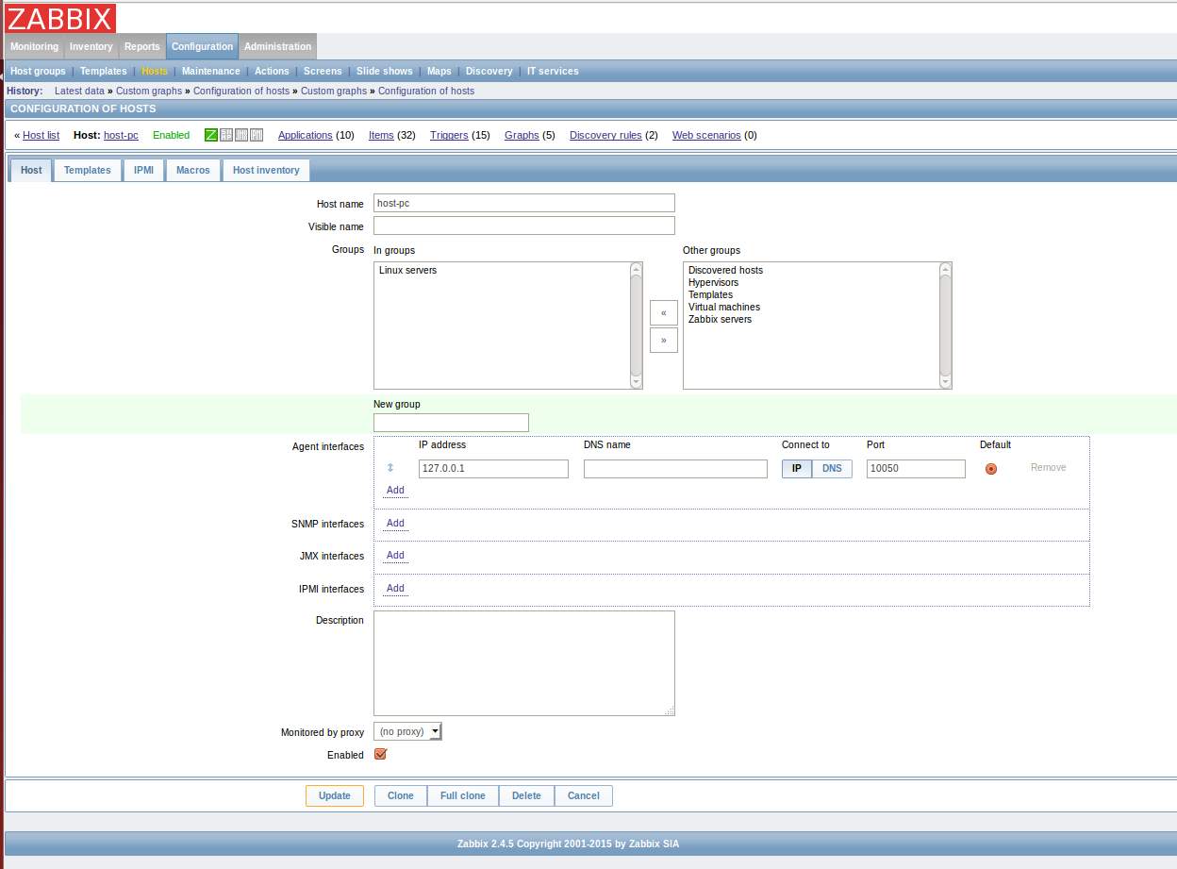The height and width of the screenshot is (869, 1177).
Task: Click down arrow of In groups list
Action: click(x=636, y=381)
